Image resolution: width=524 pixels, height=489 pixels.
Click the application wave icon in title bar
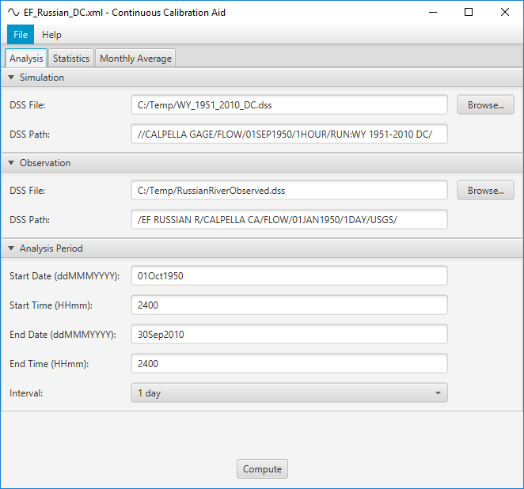pyautogui.click(x=13, y=13)
